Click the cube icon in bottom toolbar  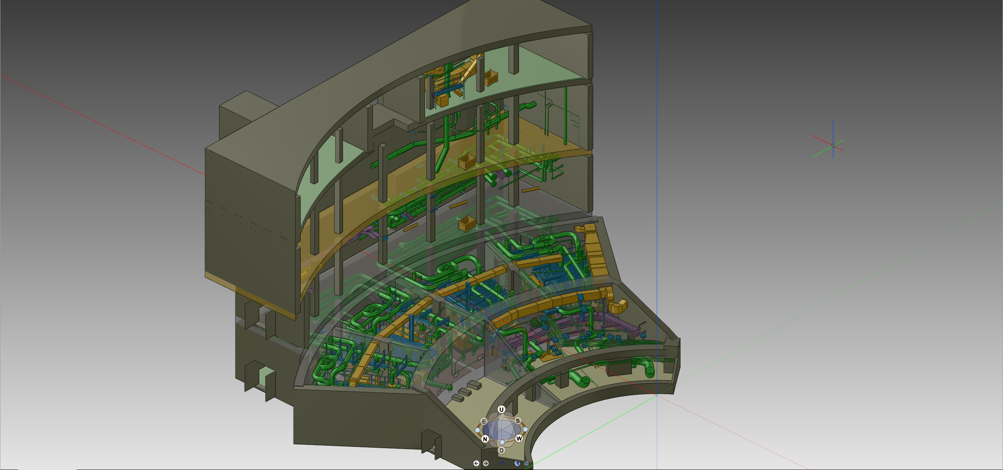[526, 463]
